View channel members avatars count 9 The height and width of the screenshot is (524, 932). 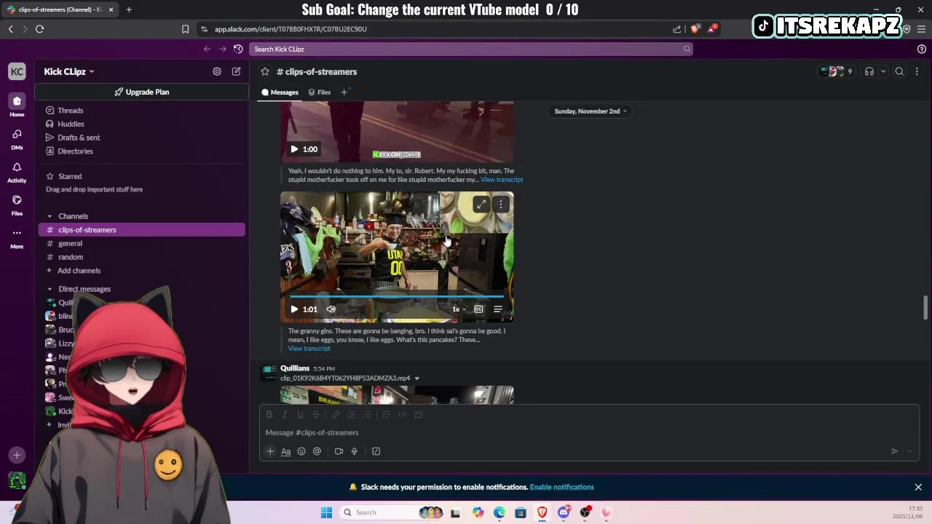pos(836,71)
